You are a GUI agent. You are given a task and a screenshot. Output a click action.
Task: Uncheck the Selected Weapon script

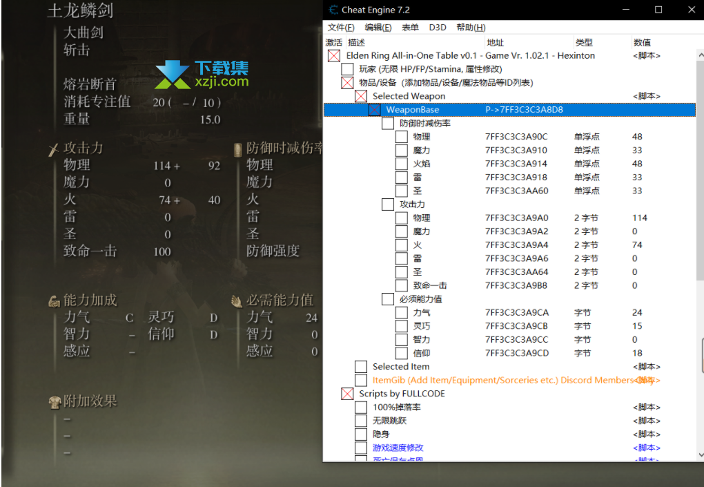pyautogui.click(x=360, y=96)
